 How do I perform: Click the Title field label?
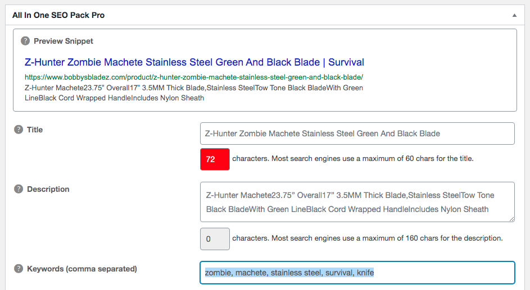(35, 130)
